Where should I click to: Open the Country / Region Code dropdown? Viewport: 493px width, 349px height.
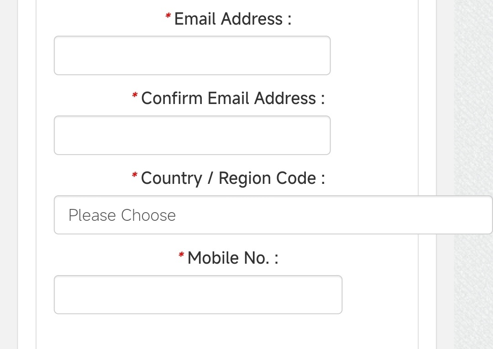click(x=273, y=215)
